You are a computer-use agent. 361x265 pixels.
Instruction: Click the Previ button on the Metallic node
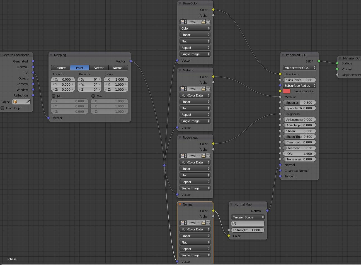[x=192, y=89]
